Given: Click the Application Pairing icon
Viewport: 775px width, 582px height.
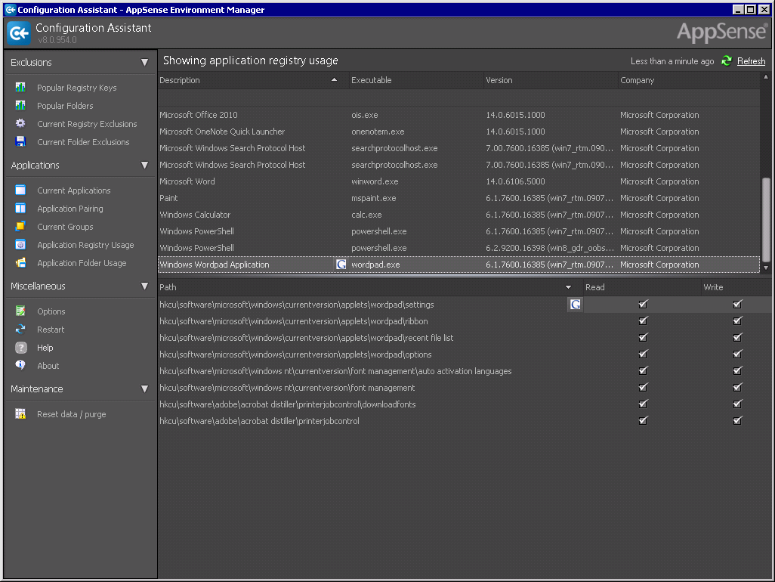Looking at the screenshot, I should (x=20, y=208).
